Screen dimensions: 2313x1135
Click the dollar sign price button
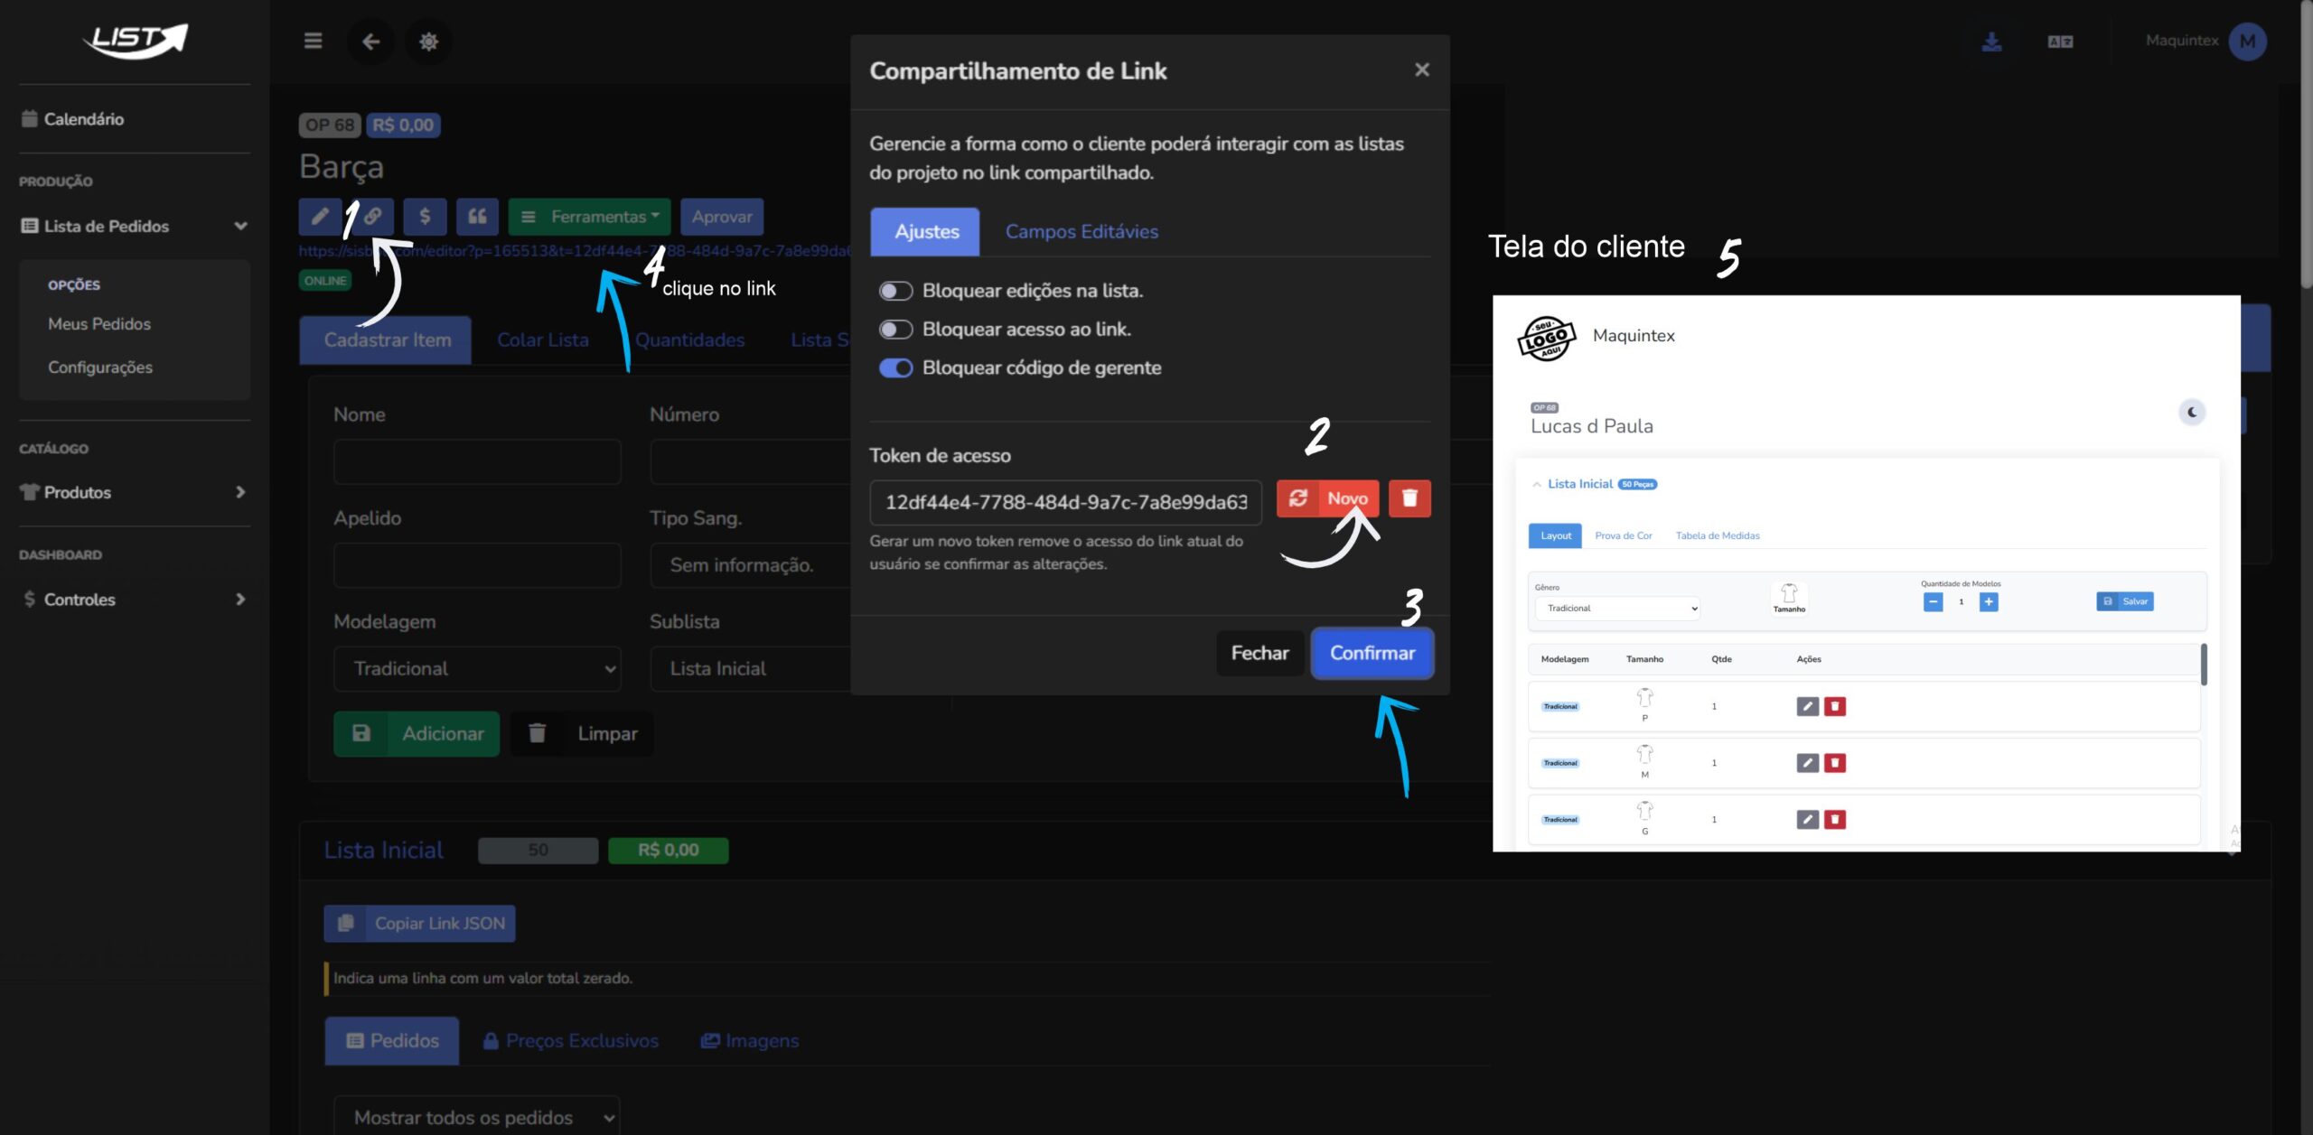pyautogui.click(x=425, y=217)
